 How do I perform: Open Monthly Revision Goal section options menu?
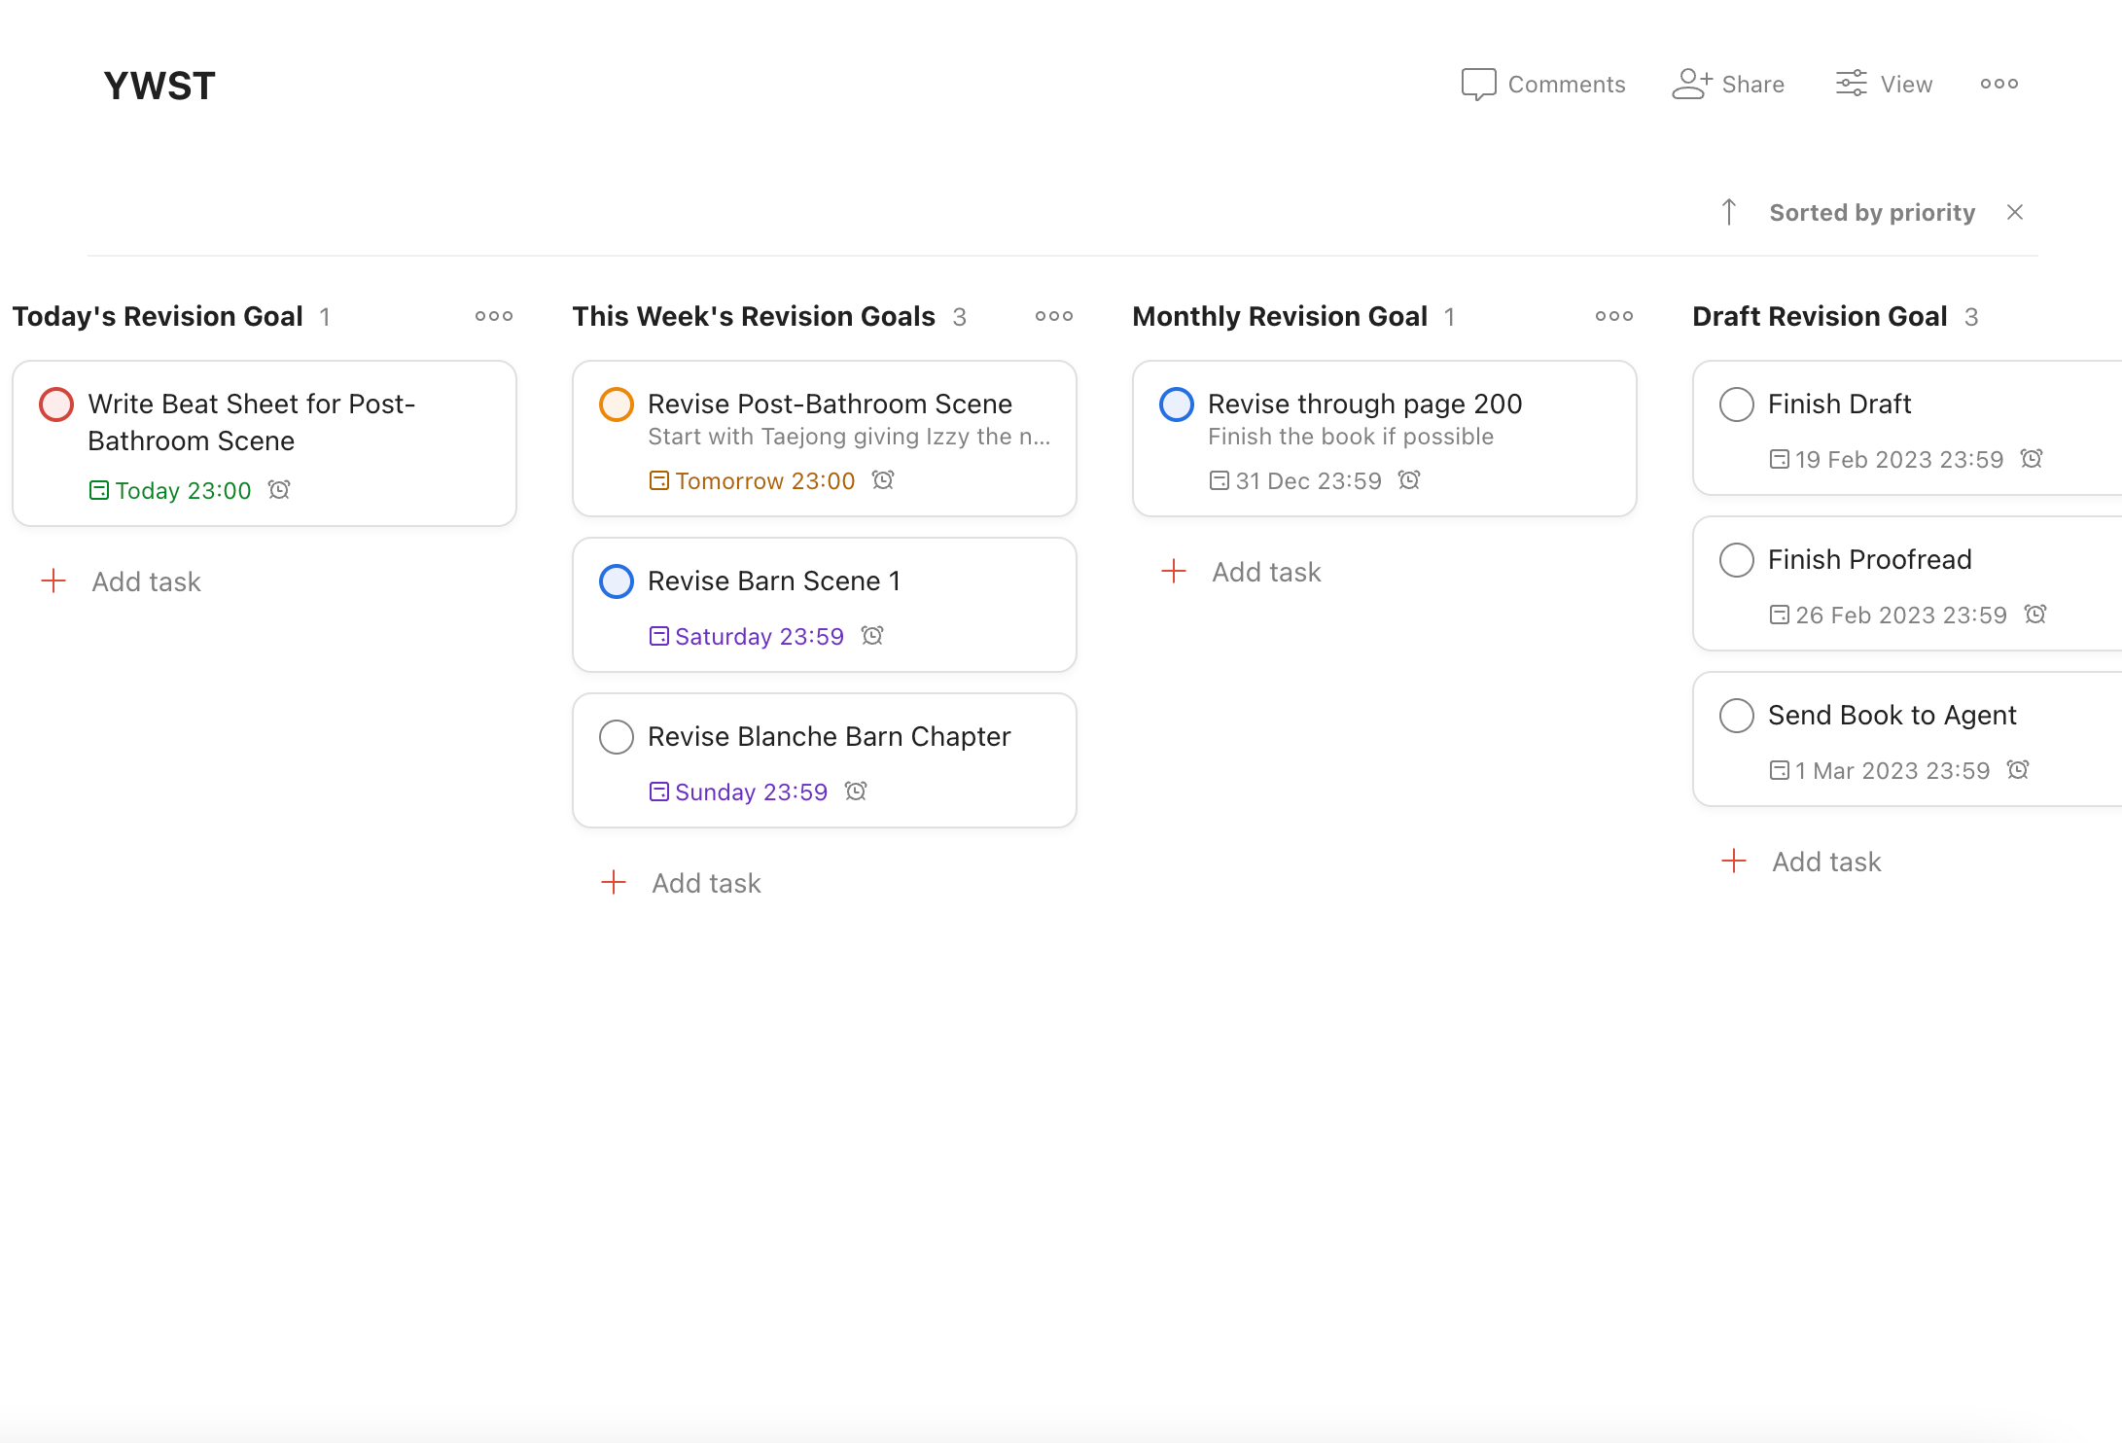1614,317
